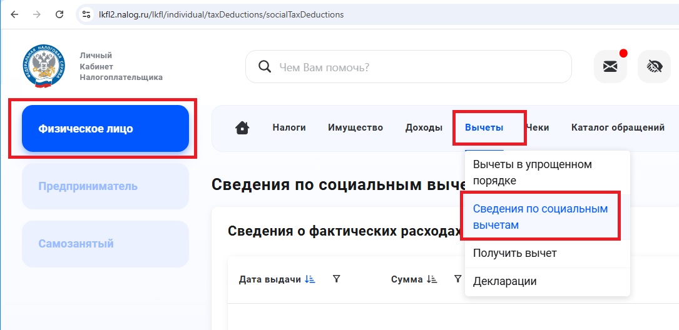The height and width of the screenshot is (330, 679).
Task: Select Получить вычет in the dropdown
Action: pyautogui.click(x=515, y=253)
